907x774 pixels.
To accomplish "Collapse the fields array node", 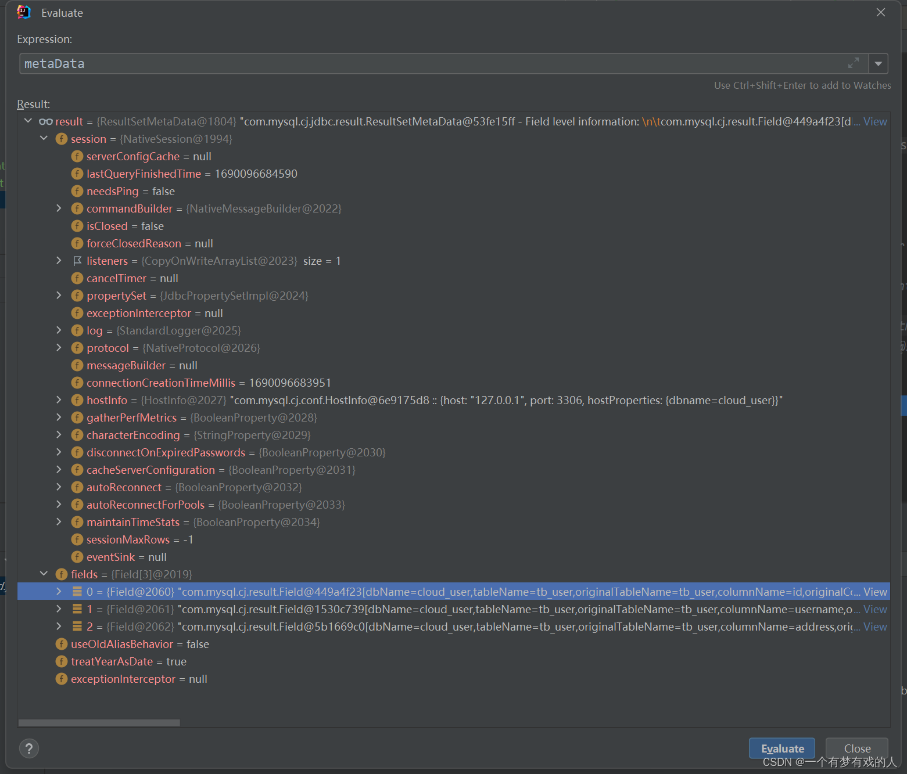I will (x=44, y=574).
